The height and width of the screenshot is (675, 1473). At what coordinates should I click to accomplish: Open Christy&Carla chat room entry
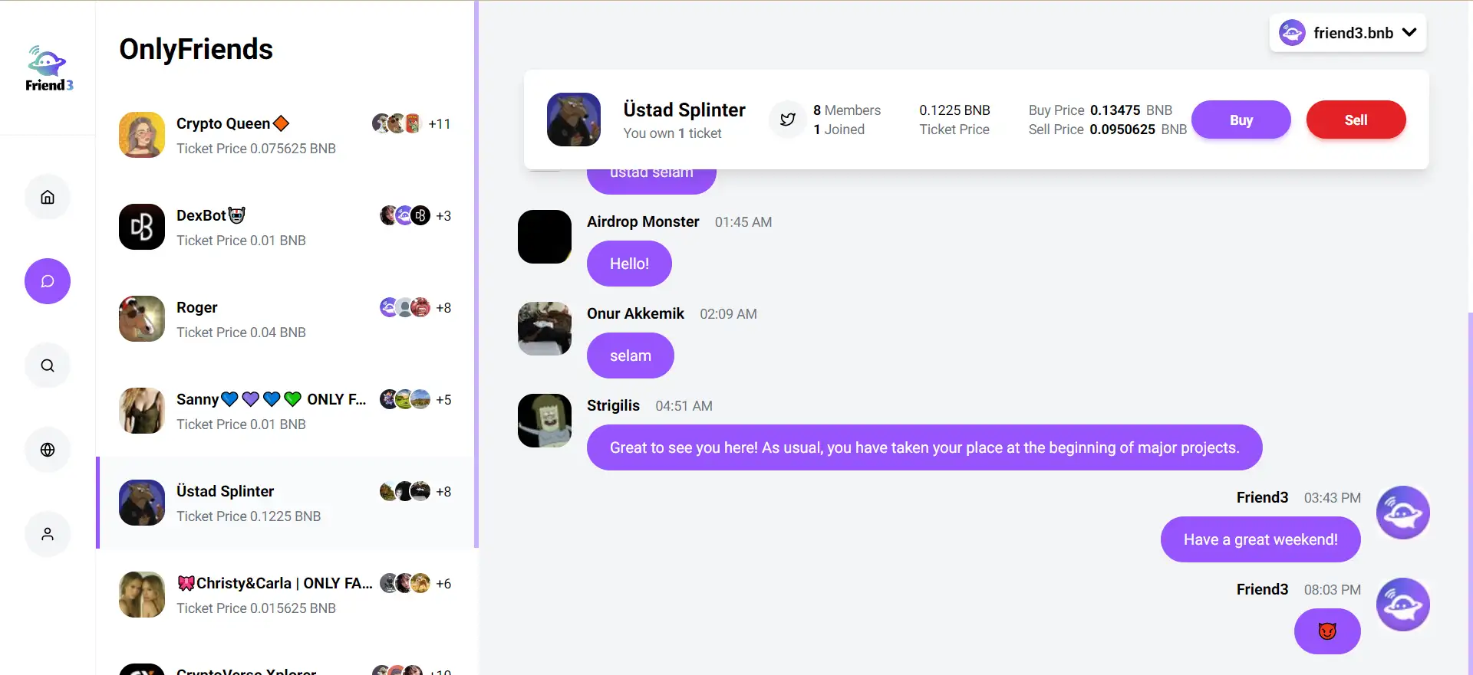(285, 595)
